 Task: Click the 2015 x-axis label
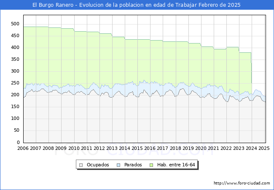tap(137, 148)
